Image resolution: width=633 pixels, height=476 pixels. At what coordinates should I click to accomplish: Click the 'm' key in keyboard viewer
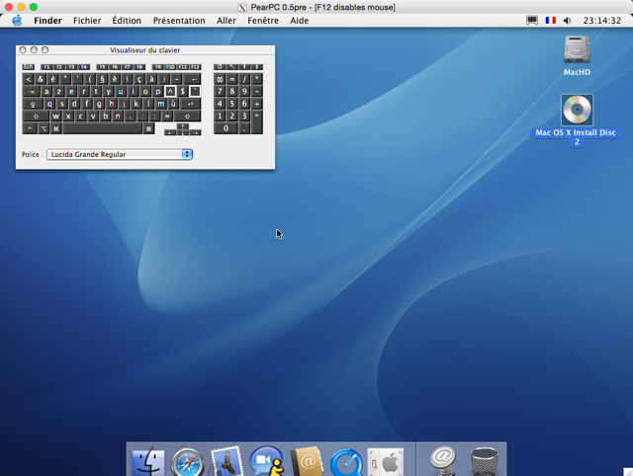click(x=161, y=104)
